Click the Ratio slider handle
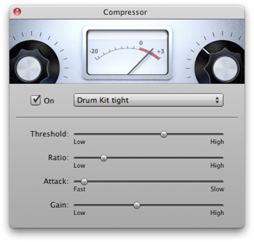 click(104, 158)
